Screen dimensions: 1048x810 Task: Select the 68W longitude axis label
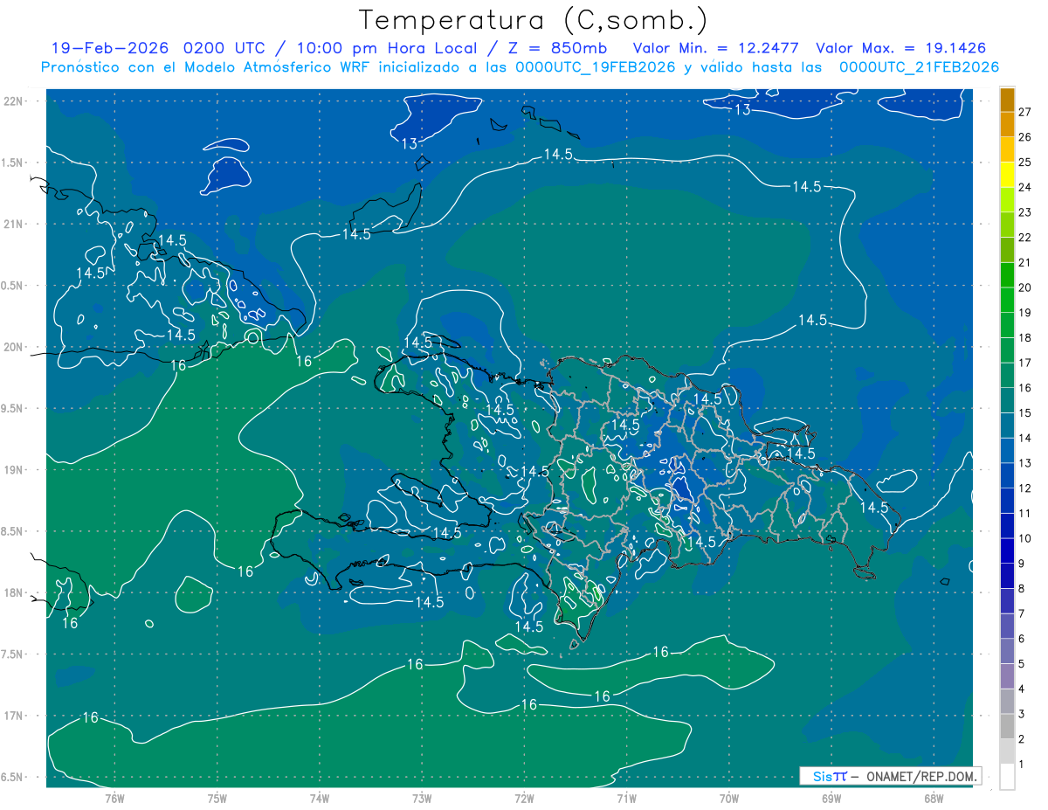933,798
